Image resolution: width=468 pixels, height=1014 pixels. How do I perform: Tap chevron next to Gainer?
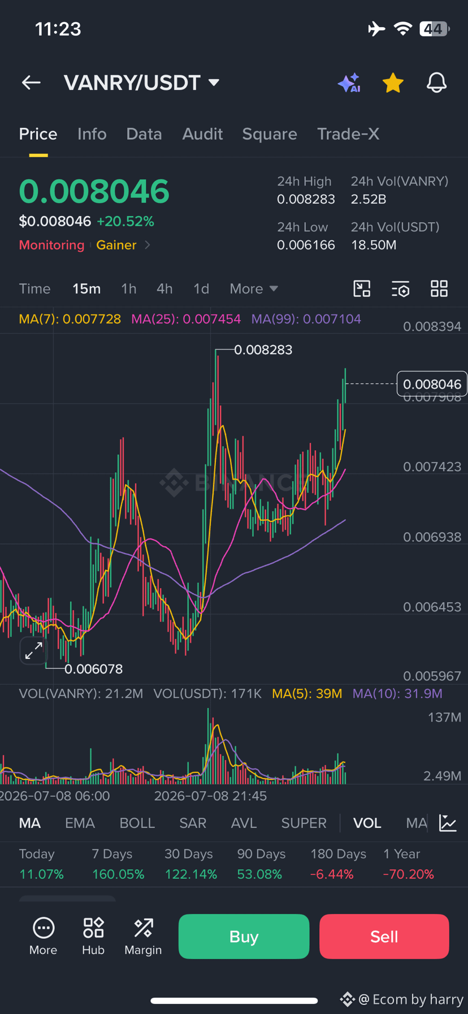click(148, 245)
